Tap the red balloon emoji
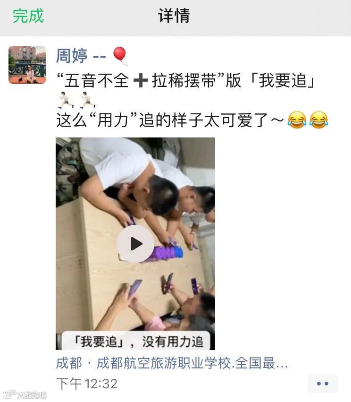351x402 pixels. 120,56
